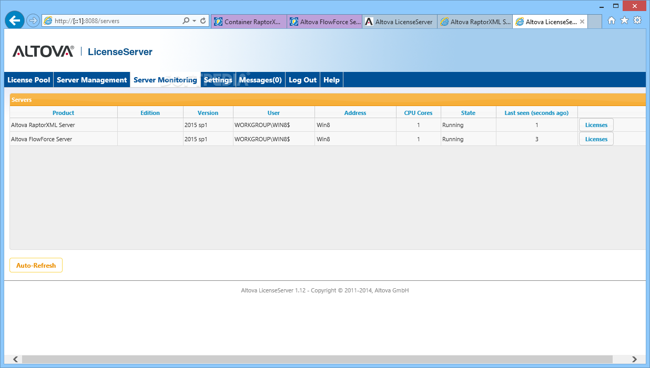Image resolution: width=650 pixels, height=368 pixels.
Task: Click Licenses button for FlowForce Server row
Action: pyautogui.click(x=596, y=139)
